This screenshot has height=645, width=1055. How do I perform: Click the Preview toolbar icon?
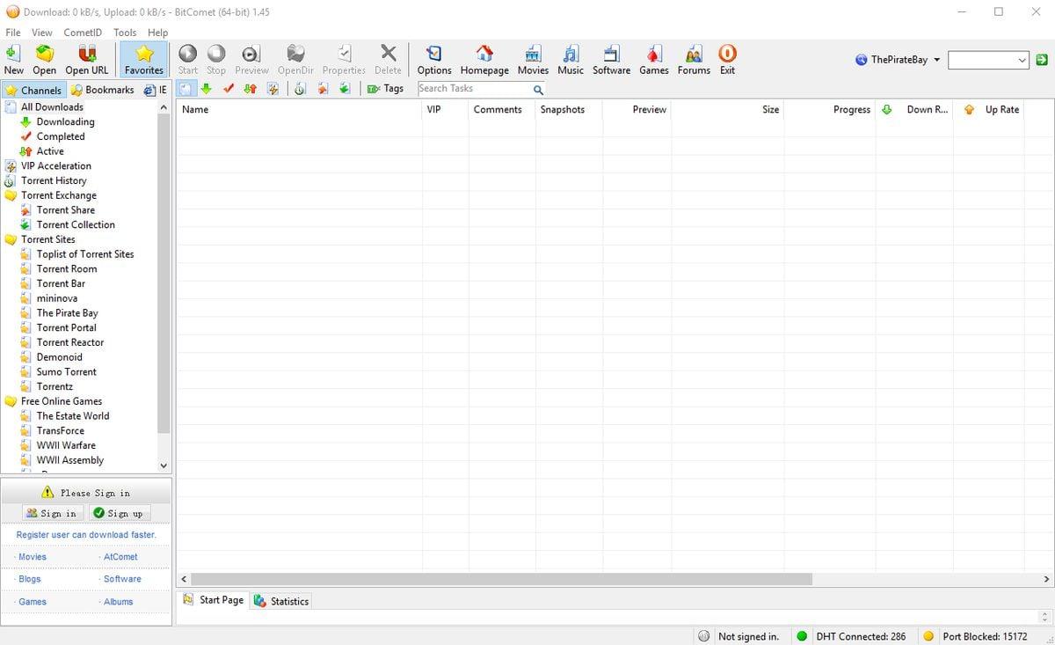click(x=252, y=60)
